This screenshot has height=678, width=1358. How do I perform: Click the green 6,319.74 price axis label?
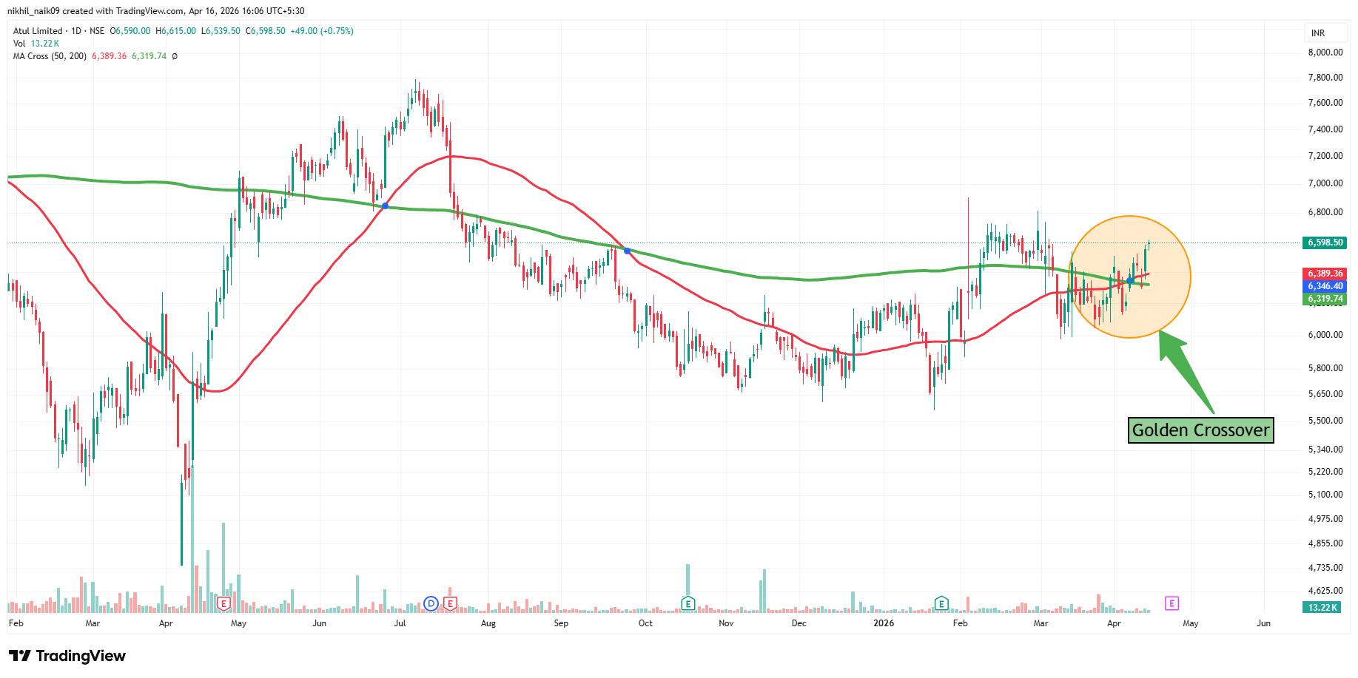click(1325, 299)
